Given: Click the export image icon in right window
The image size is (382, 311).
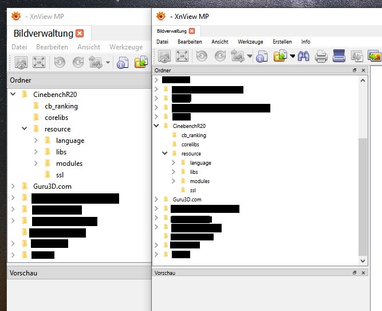Looking at the screenshot, I should coord(375,56).
